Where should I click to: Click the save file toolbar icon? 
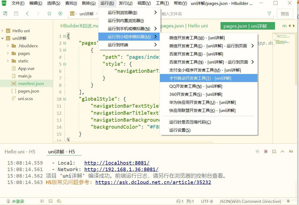[x=16, y=13]
